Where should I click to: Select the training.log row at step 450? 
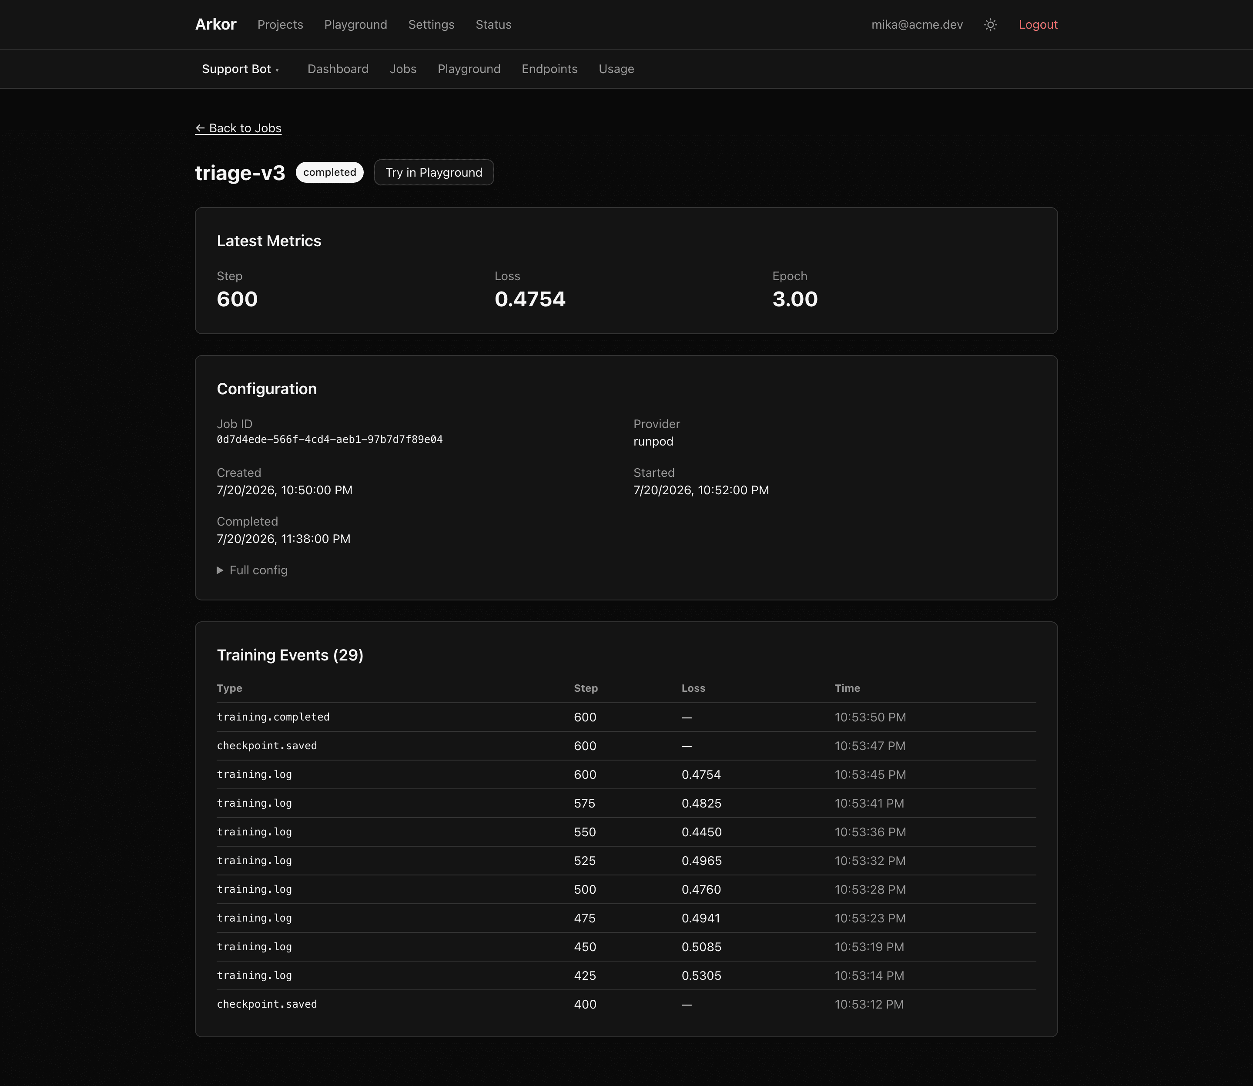tap(626, 947)
